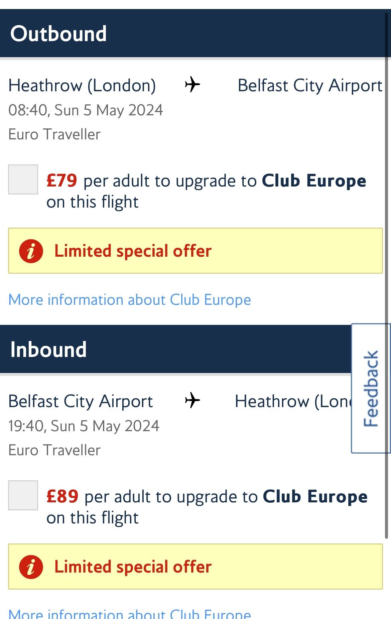Click outbound destination Belfast City Airport
The height and width of the screenshot is (619, 391).
click(x=310, y=86)
